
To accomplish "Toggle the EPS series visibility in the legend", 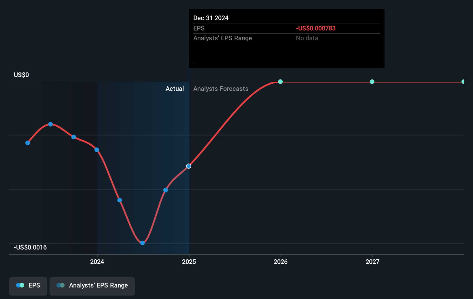I will tap(28, 286).
